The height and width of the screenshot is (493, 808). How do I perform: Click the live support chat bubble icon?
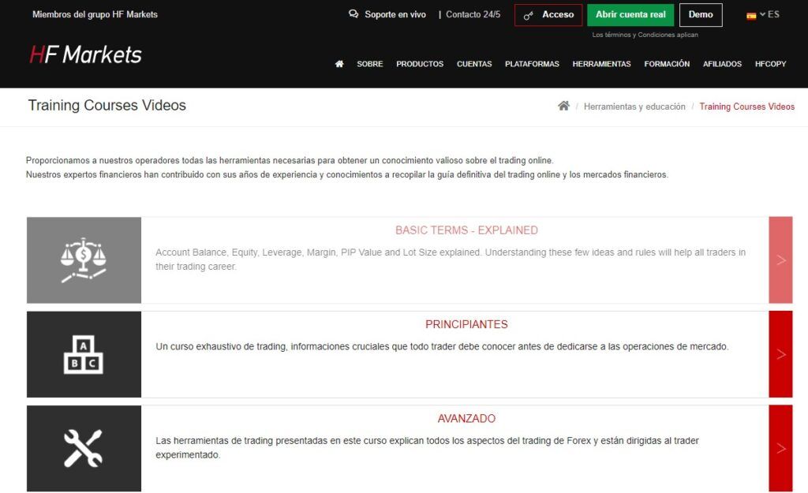tap(353, 14)
